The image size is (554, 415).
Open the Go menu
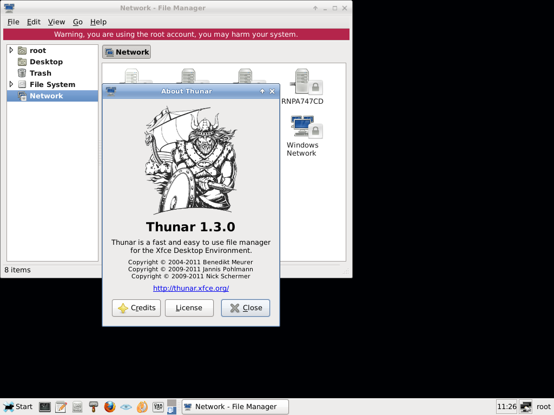click(78, 22)
